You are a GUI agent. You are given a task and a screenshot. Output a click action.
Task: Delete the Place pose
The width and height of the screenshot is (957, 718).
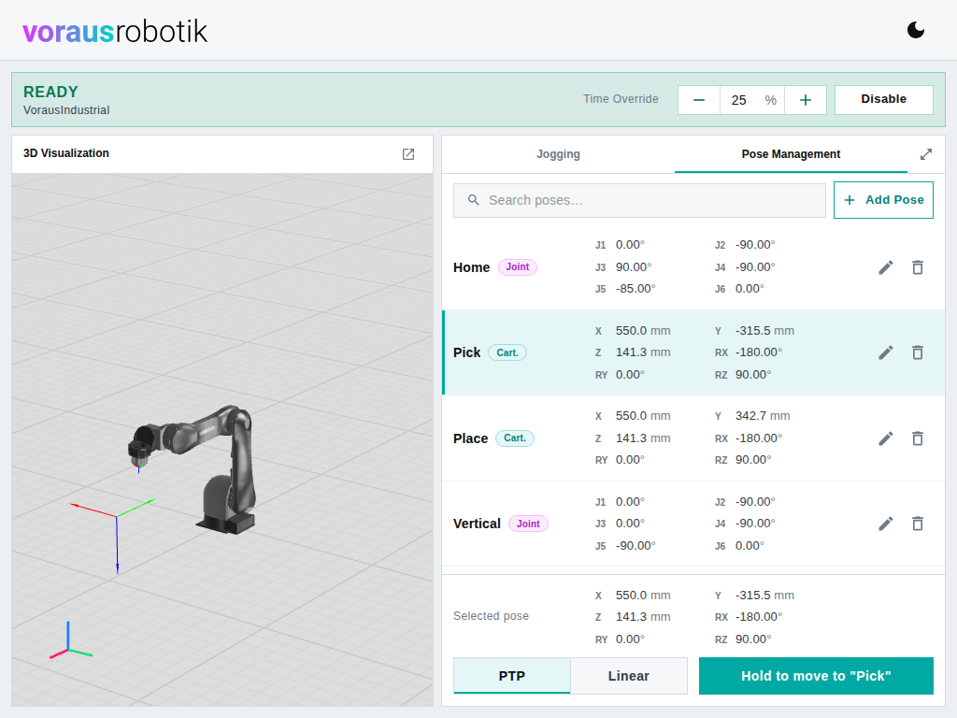[918, 438]
